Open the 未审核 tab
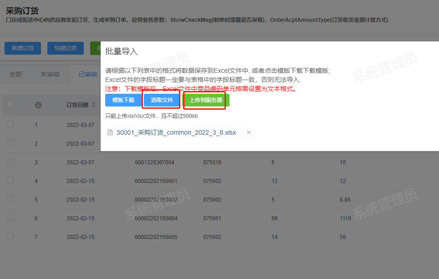Viewport: 439px width, 279px height. coord(50,74)
